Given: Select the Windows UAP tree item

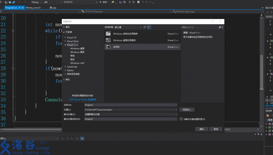Looking at the screenshot, I should click(77, 63).
